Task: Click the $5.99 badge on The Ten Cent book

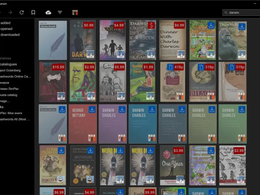Action: [119, 67]
